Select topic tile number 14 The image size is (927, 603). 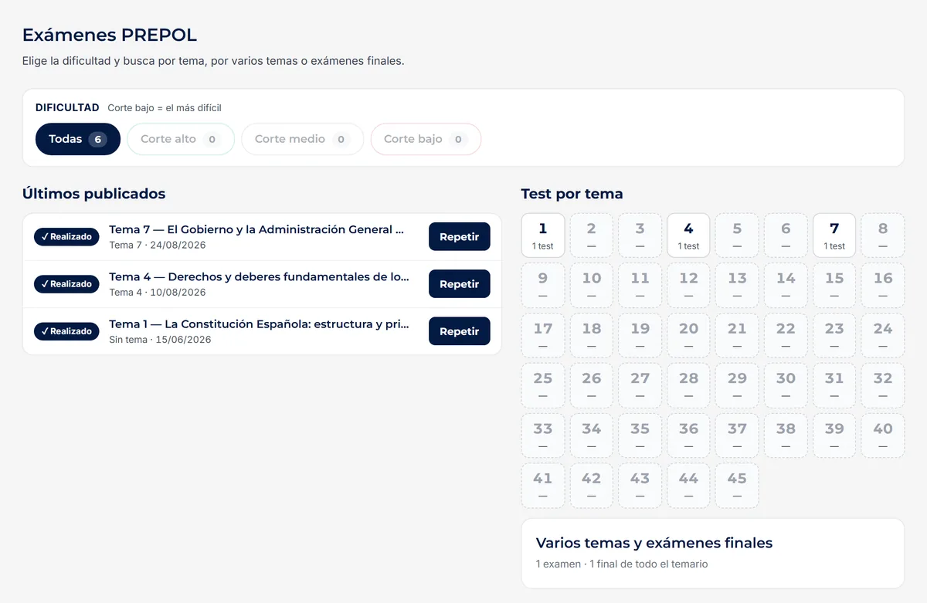[786, 286]
